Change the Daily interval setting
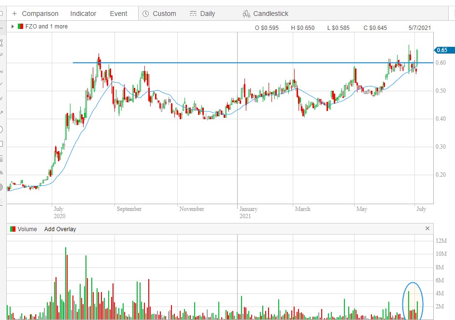The height and width of the screenshot is (320, 455). (202, 14)
